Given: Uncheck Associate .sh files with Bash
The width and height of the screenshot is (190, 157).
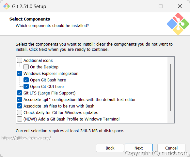Looking at the screenshot, I should 20,106.
